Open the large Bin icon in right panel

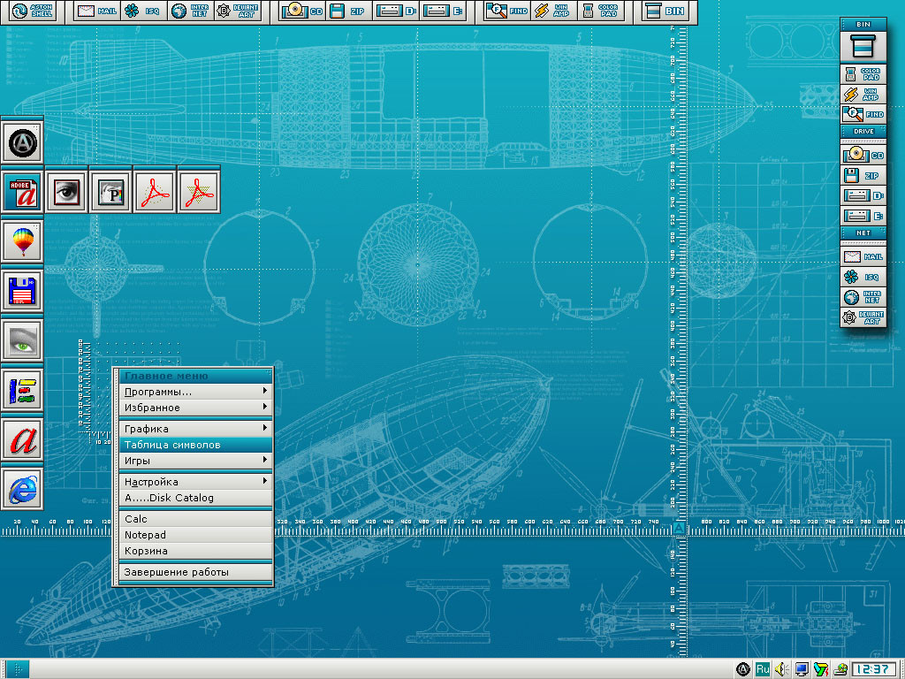tap(862, 46)
